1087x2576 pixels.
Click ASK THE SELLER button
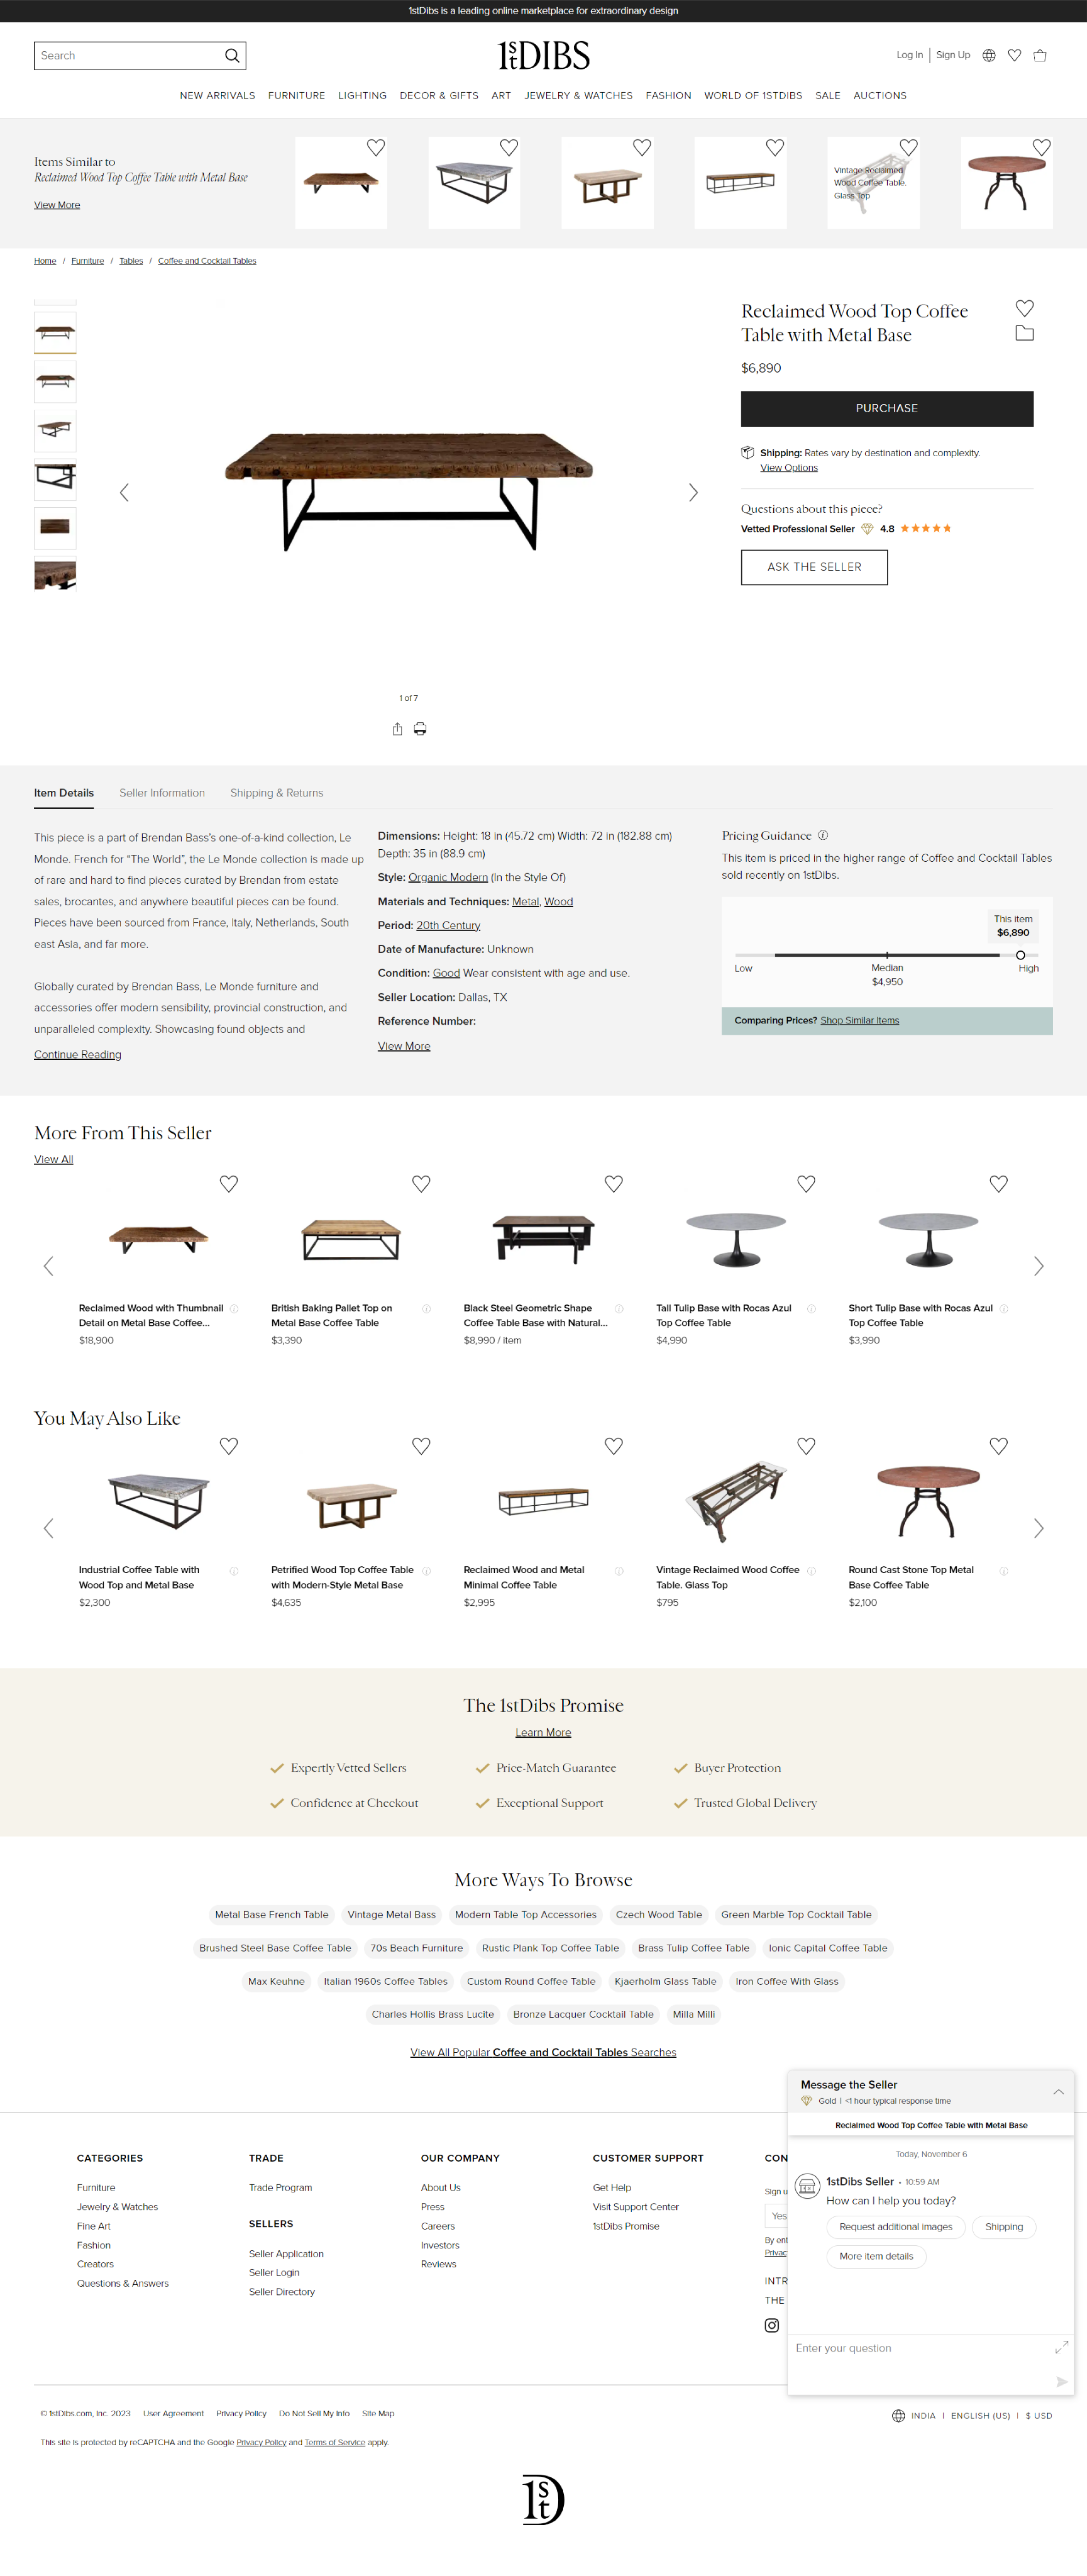click(x=814, y=567)
